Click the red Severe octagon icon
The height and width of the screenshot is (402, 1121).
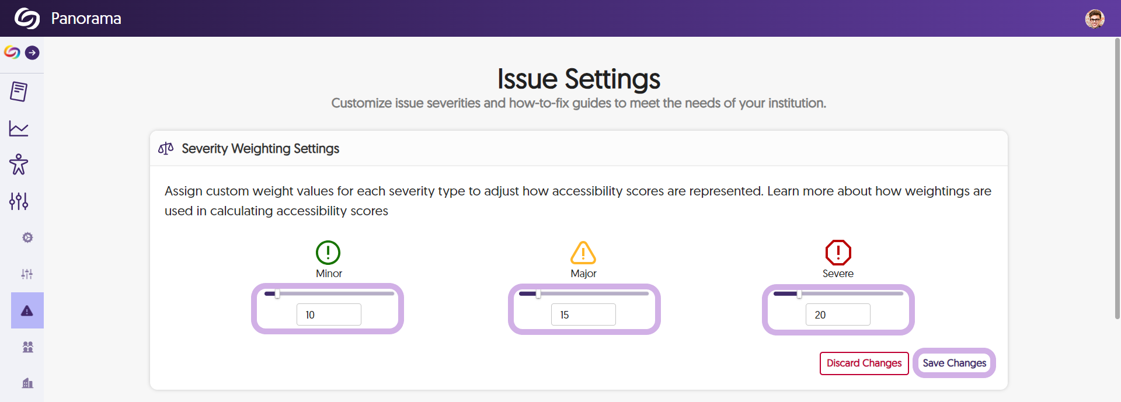point(838,253)
